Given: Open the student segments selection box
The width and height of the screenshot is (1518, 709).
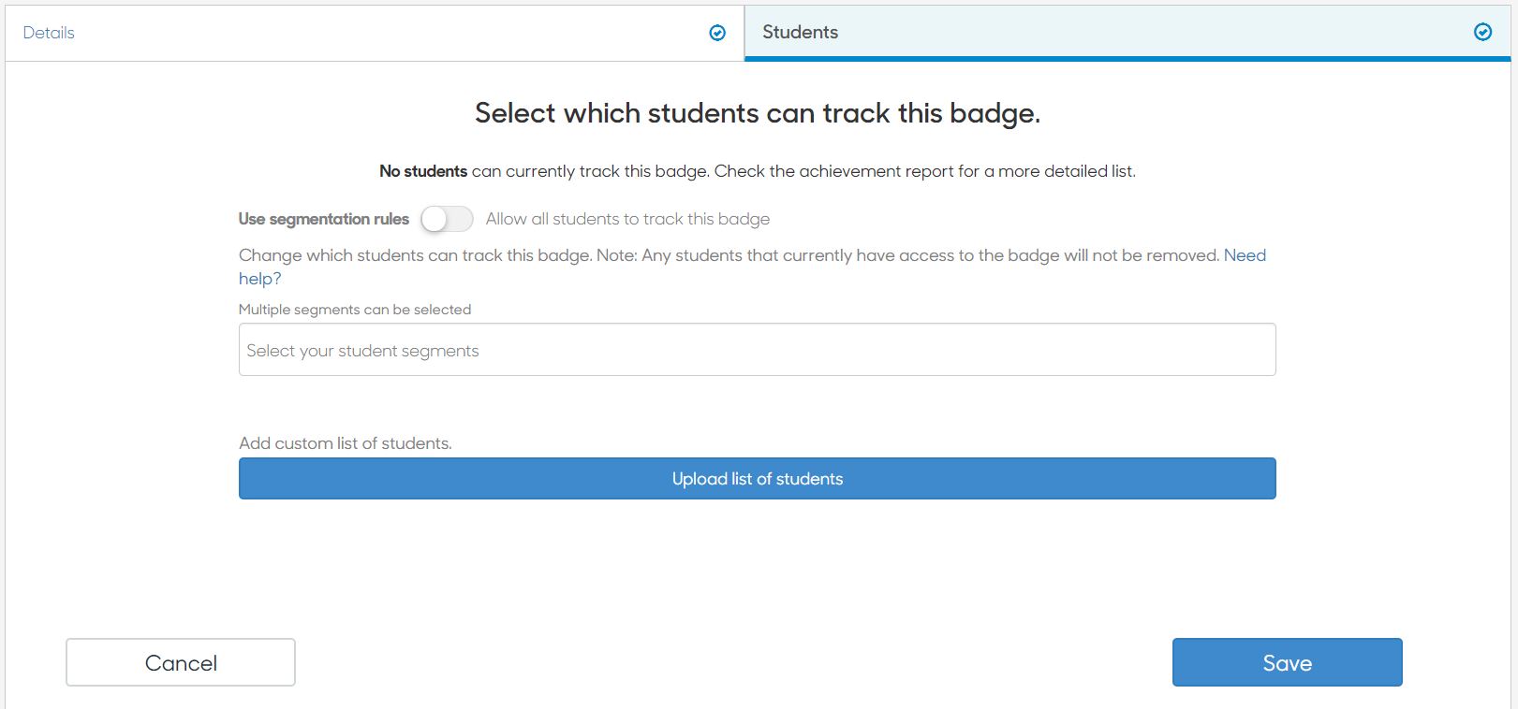Looking at the screenshot, I should click(x=757, y=350).
